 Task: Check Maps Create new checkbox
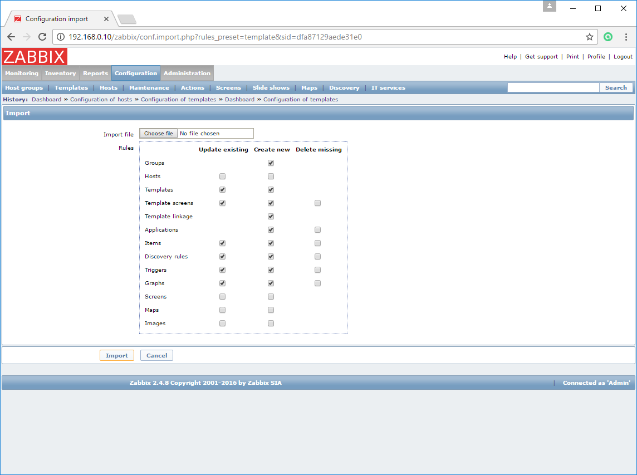coord(271,310)
